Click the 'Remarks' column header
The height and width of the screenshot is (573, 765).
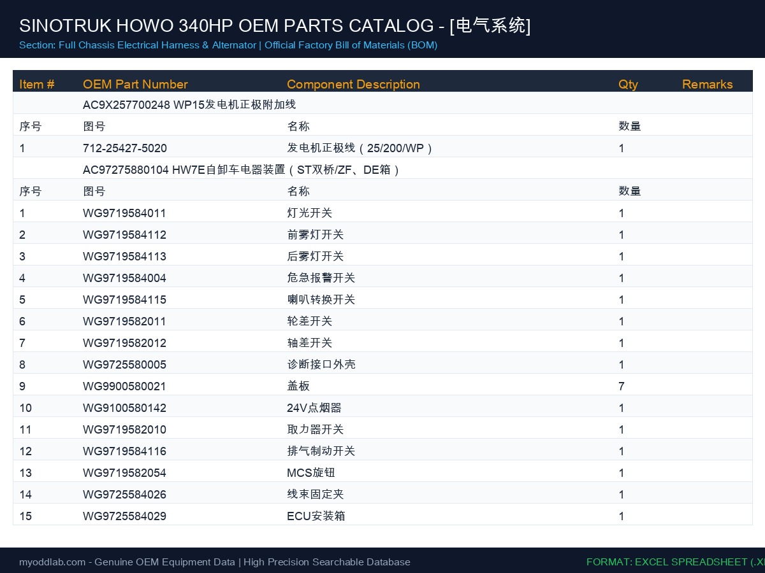click(708, 84)
